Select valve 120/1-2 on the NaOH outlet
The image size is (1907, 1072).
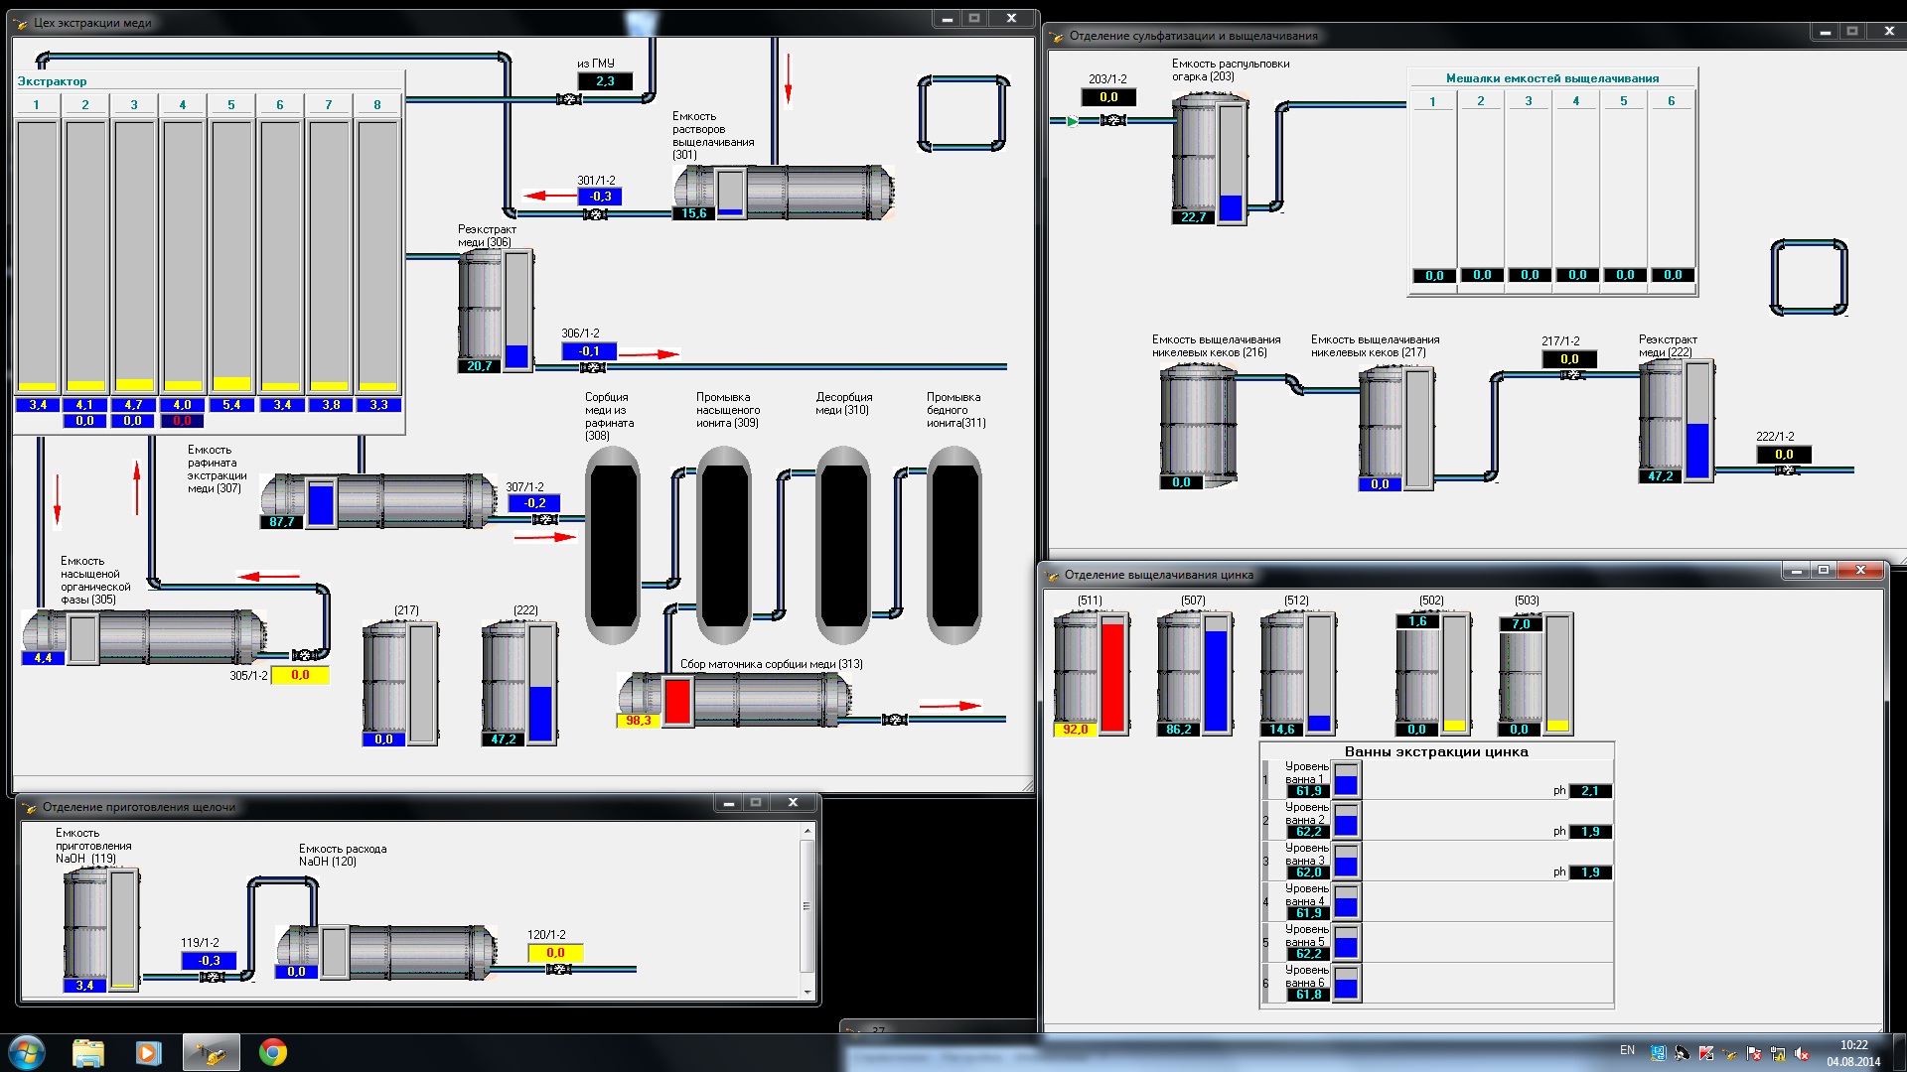[558, 969]
